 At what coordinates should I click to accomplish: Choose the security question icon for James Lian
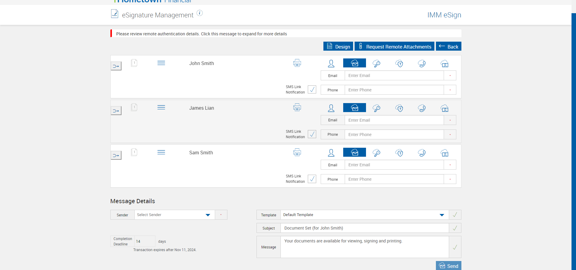point(399,108)
